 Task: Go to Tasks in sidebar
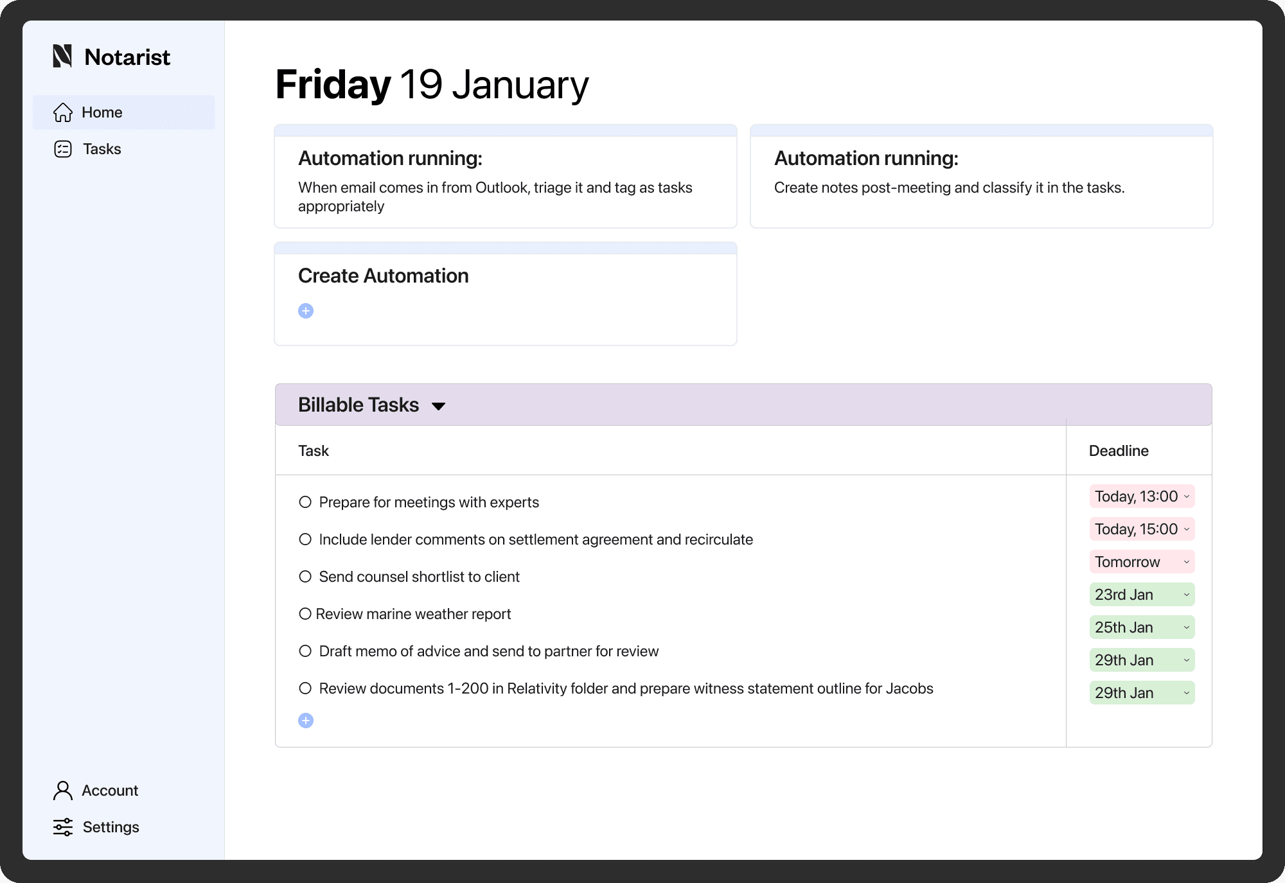click(x=102, y=149)
